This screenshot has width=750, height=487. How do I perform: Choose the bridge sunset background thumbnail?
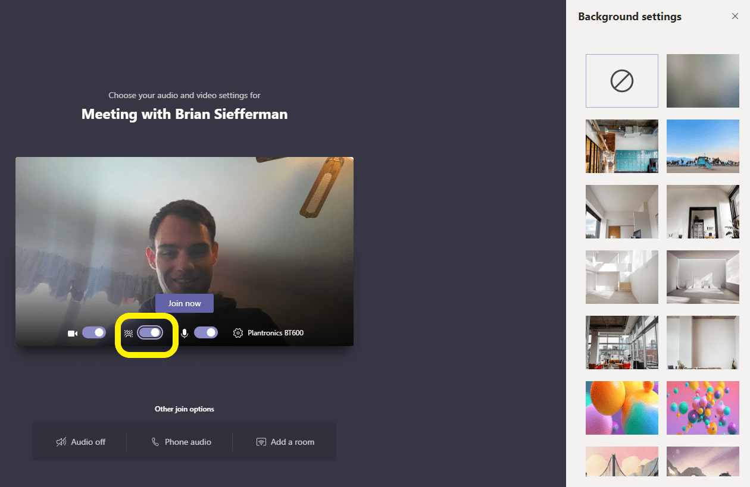(x=621, y=461)
